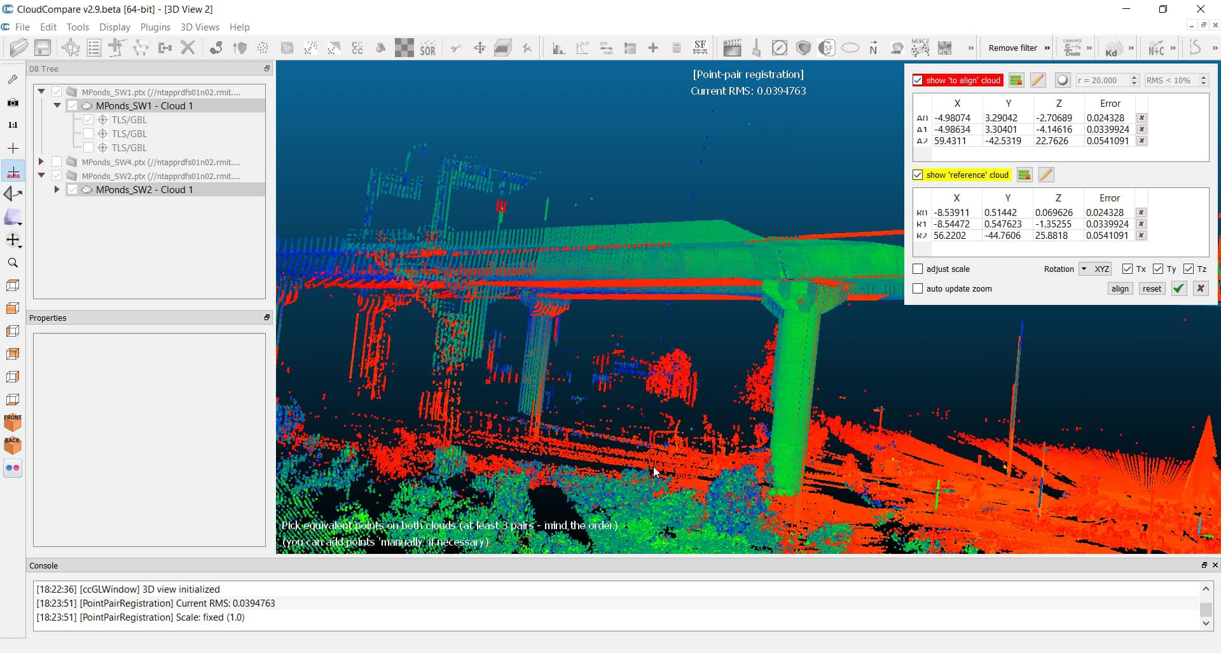Increase the r = 20.000 value stepper
1221x653 pixels.
point(1135,77)
